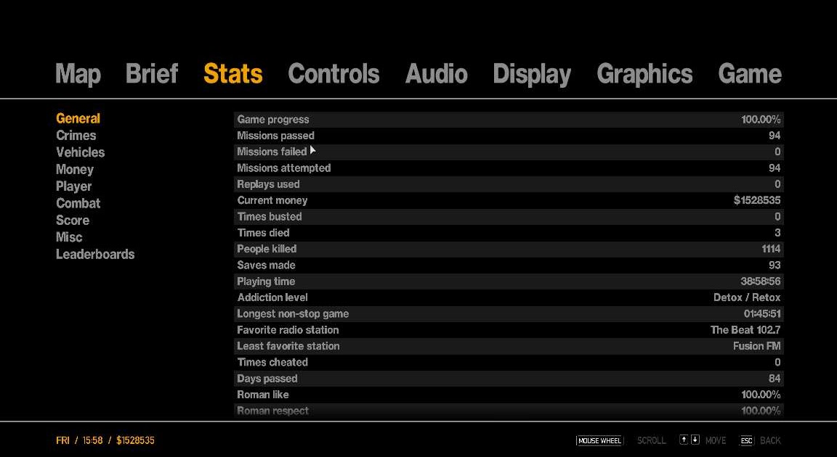Open the Map tab
The height and width of the screenshot is (457, 837).
78,73
